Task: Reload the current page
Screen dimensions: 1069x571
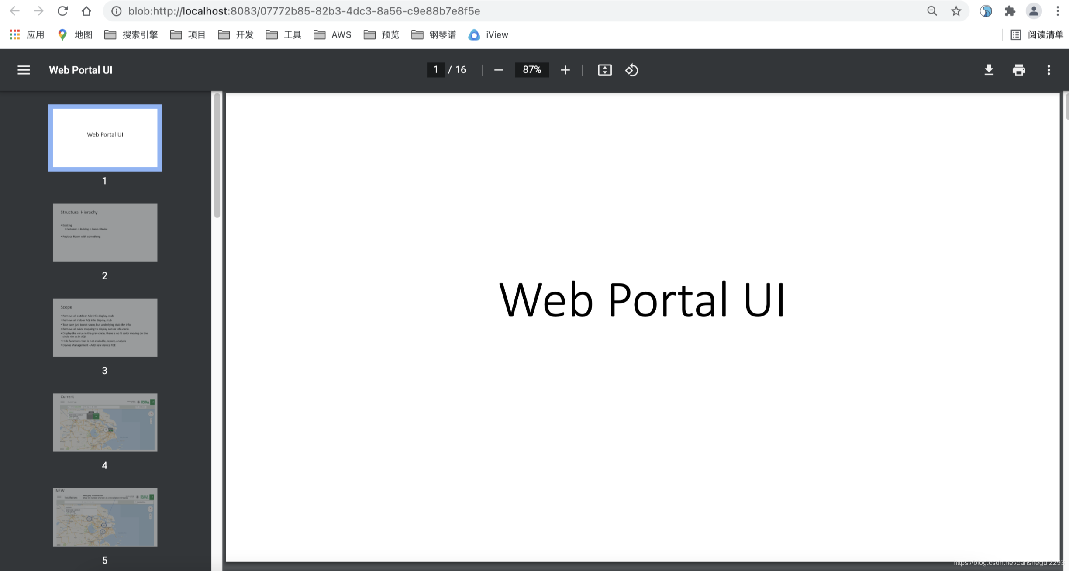Action: coord(62,11)
